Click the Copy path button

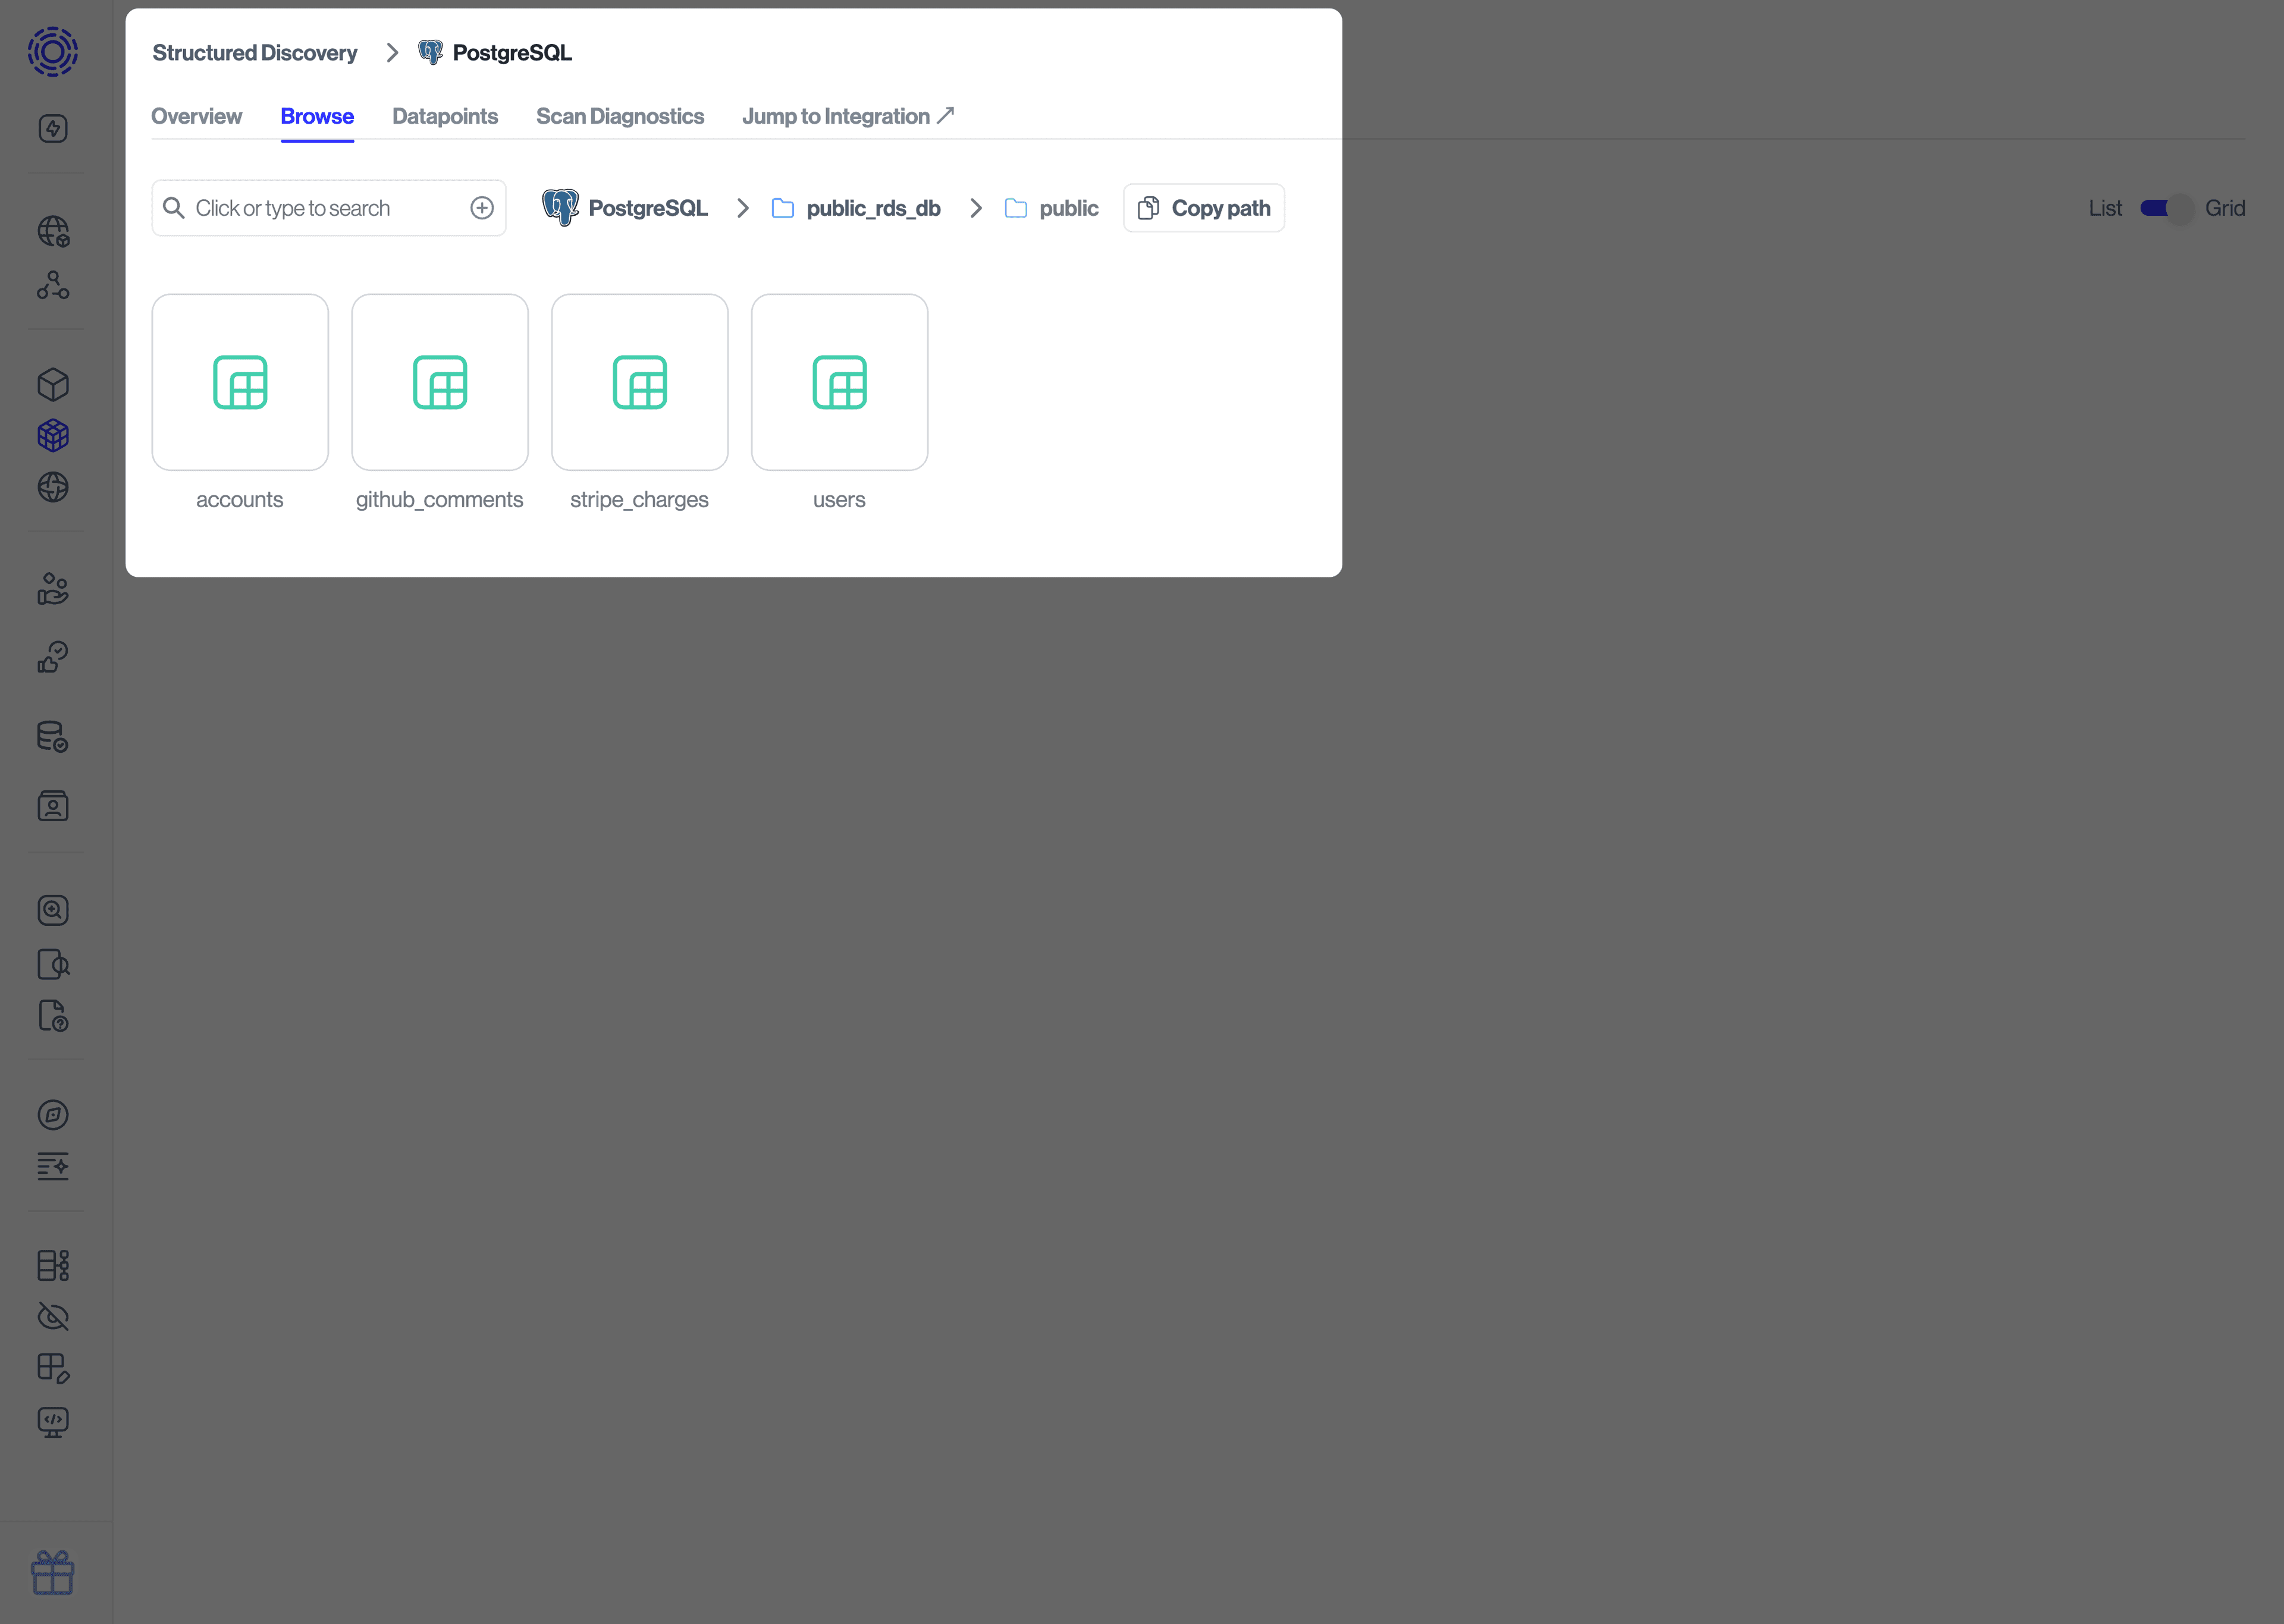(x=1203, y=207)
